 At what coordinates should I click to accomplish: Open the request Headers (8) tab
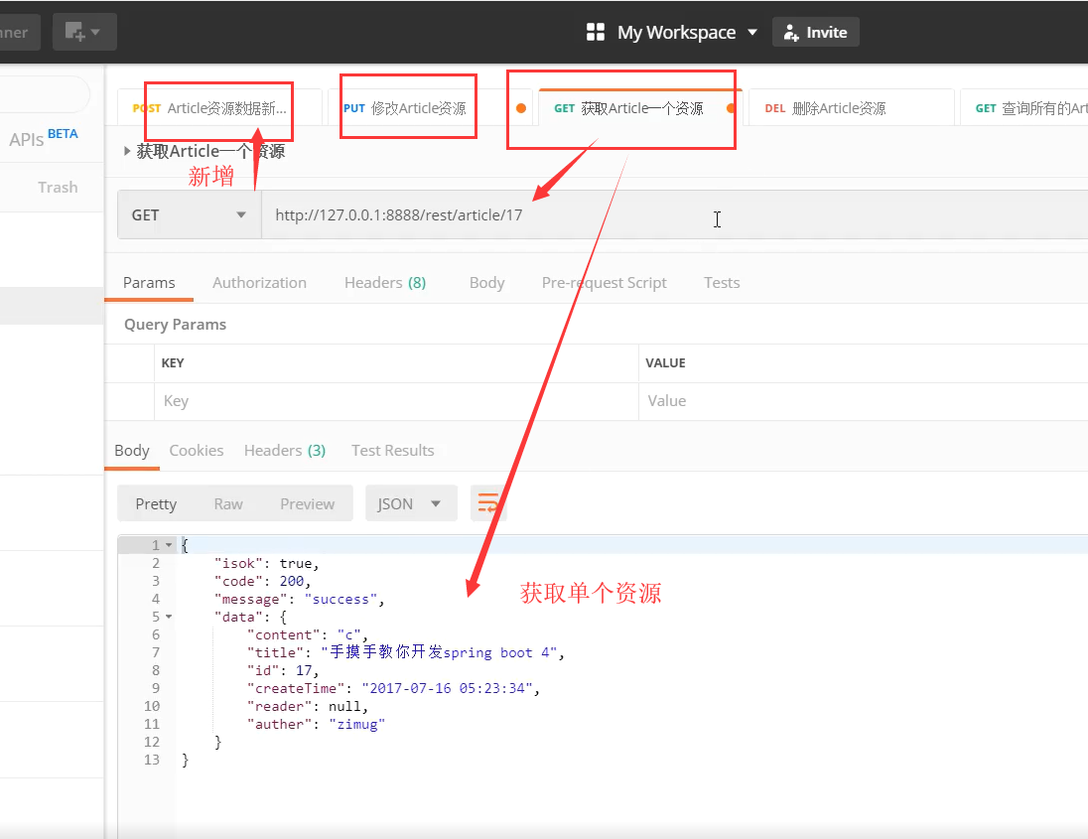tap(385, 282)
